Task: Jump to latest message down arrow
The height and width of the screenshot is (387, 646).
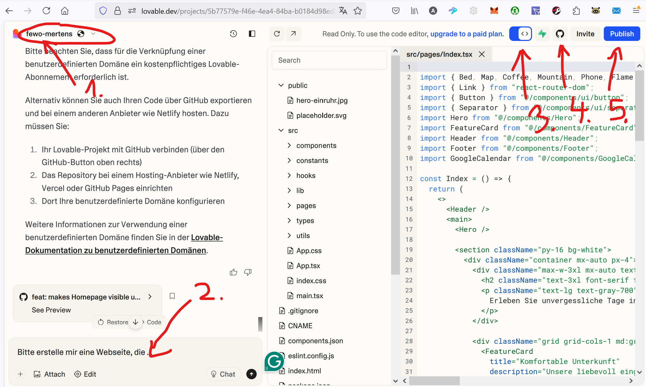Action: click(x=135, y=322)
